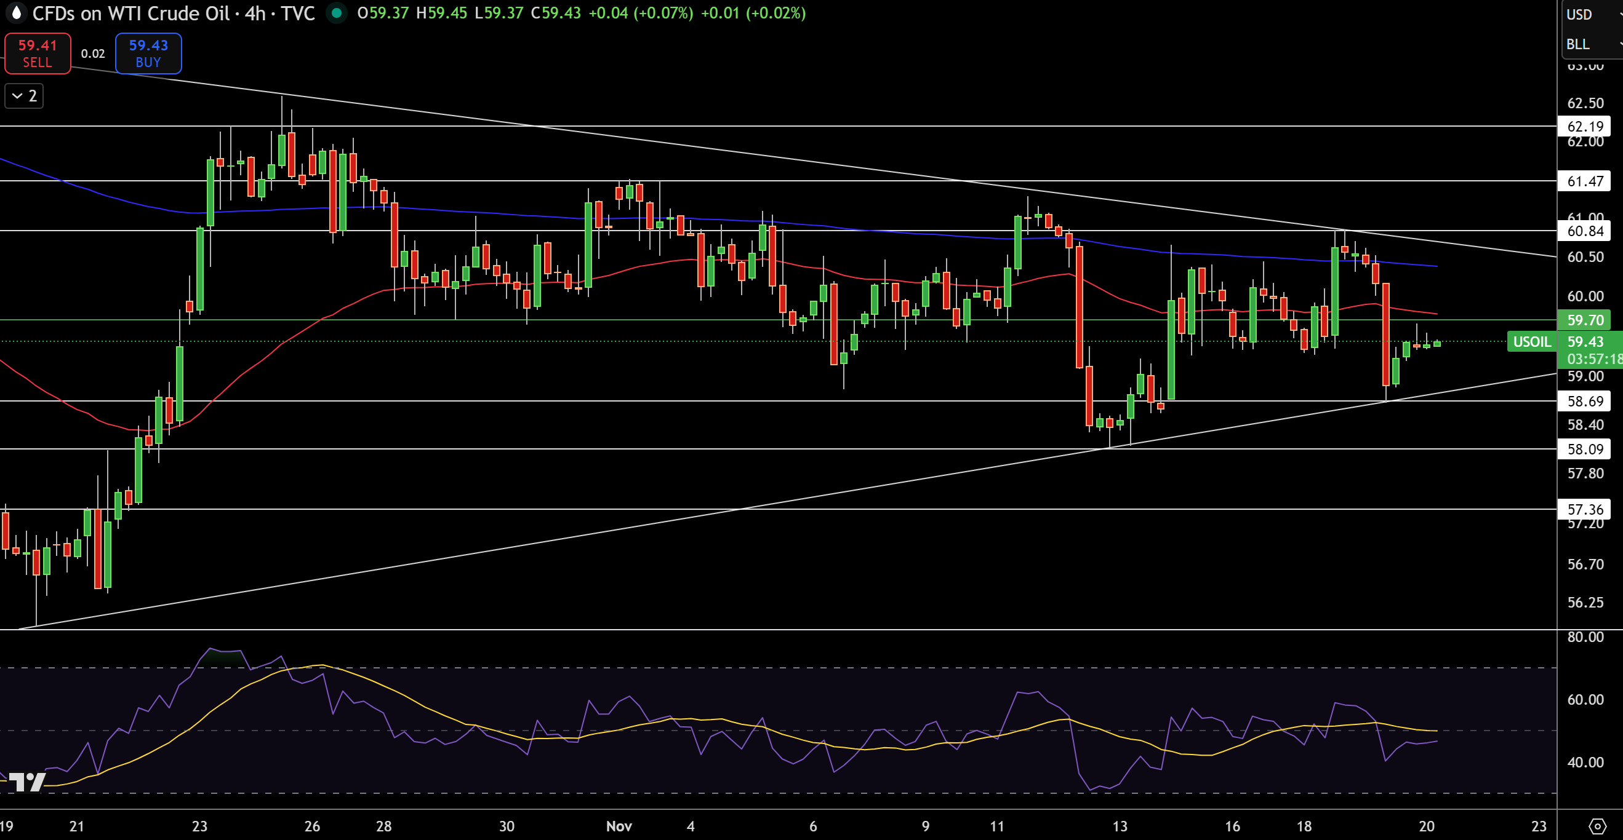Select the TVC exchange label in the title
Screen dimensions: 1623x840
coord(300,14)
